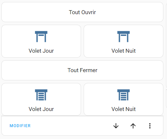The image size is (167, 139).
Task: Click the open-shutter icon above first Volet Jour
Action: pos(41,37)
